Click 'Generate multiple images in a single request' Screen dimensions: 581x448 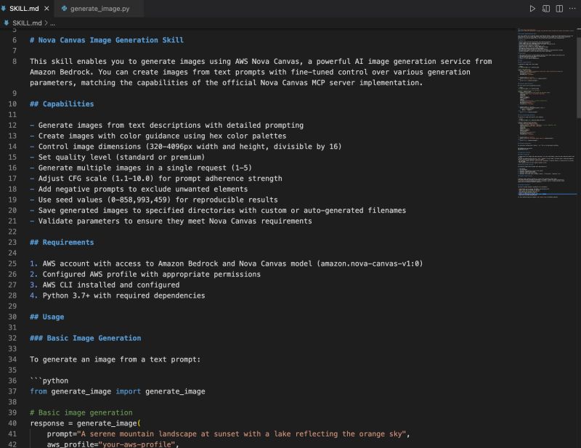[132, 168]
